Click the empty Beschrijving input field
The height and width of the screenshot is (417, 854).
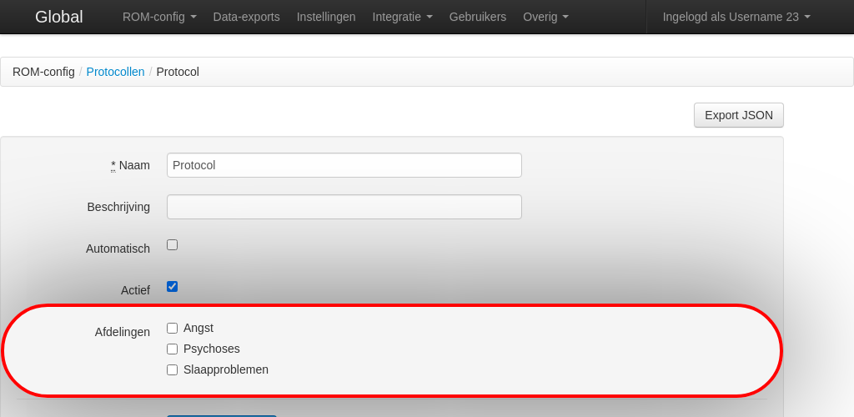344,207
